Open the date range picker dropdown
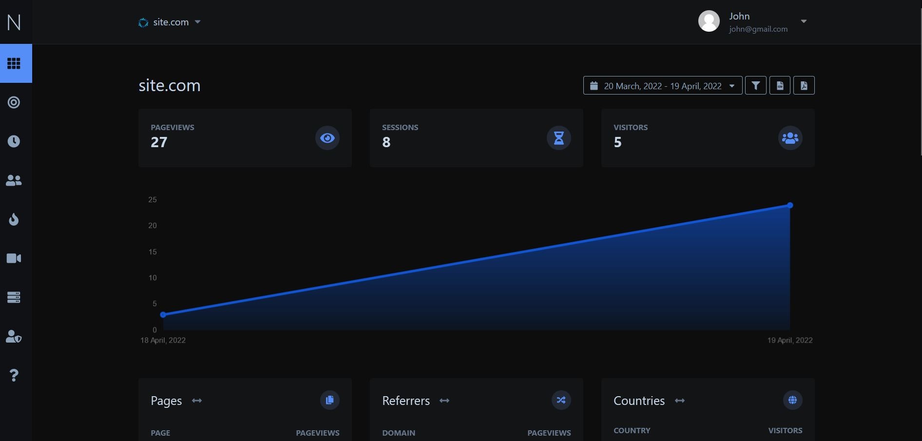Screen dimensions: 922x441 732,85
